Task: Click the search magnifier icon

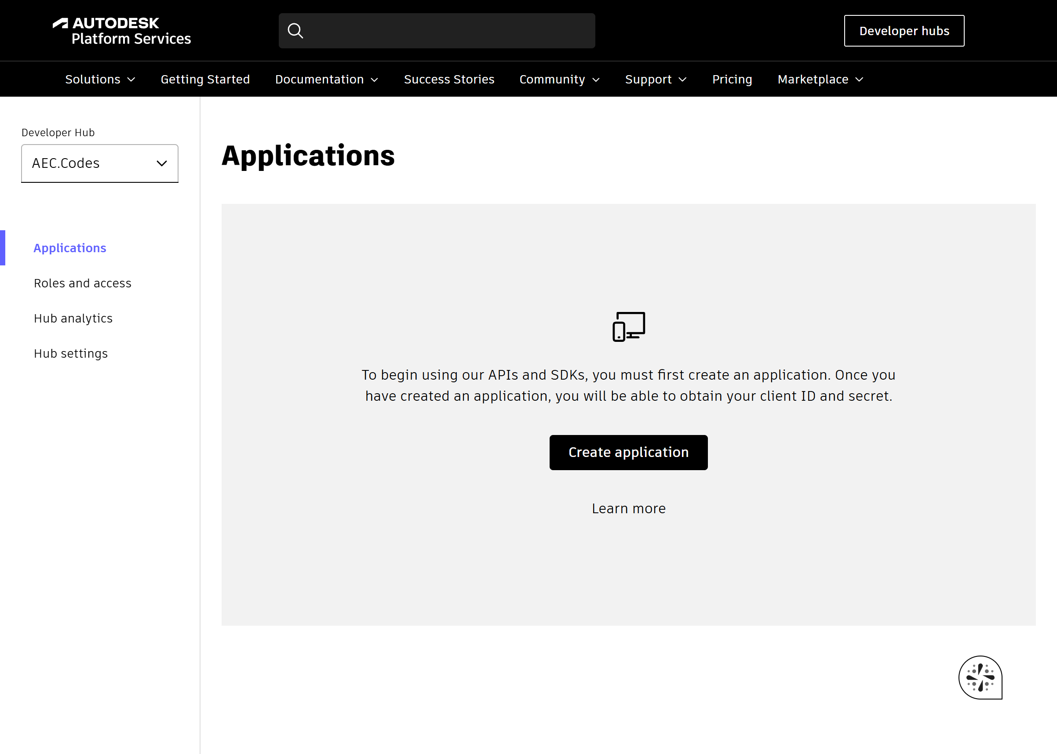Action: [x=295, y=31]
